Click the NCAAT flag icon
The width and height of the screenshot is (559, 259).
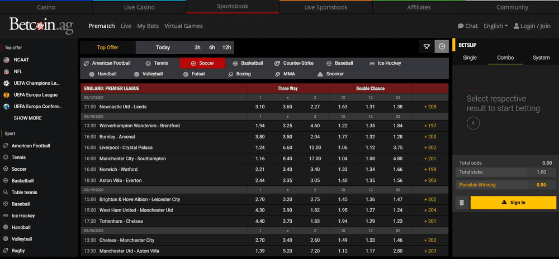click(x=6, y=60)
